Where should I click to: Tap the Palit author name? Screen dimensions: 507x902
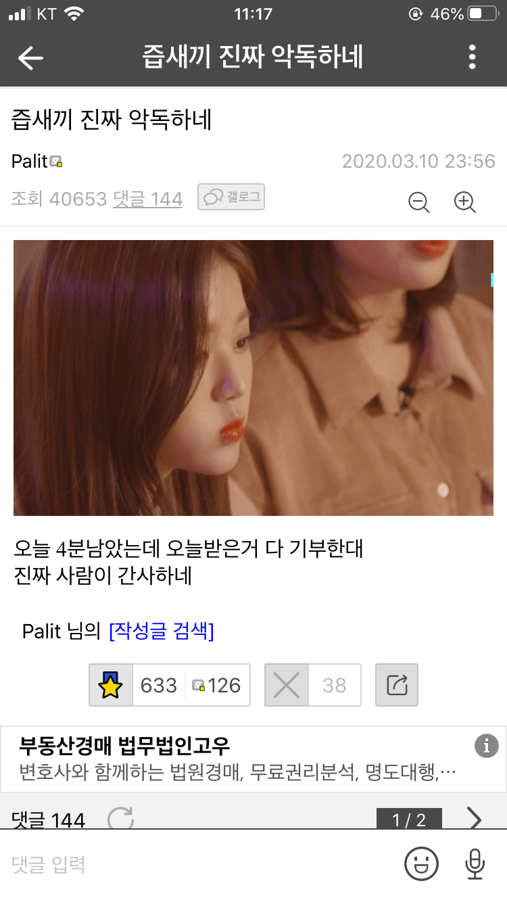pyautogui.click(x=30, y=161)
